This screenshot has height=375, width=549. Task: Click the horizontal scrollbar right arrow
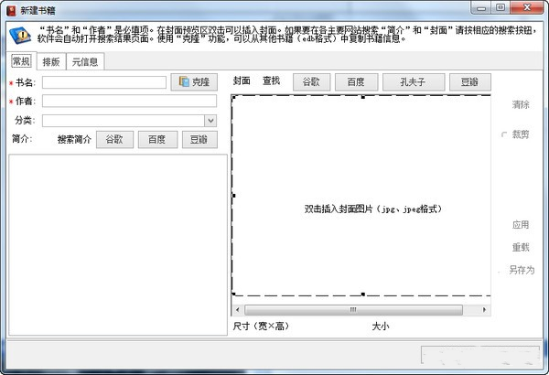(485, 309)
